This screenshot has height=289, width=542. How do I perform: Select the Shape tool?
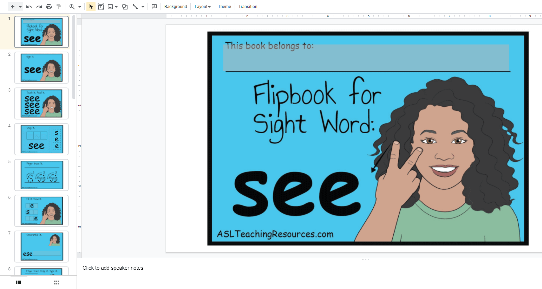tap(125, 7)
